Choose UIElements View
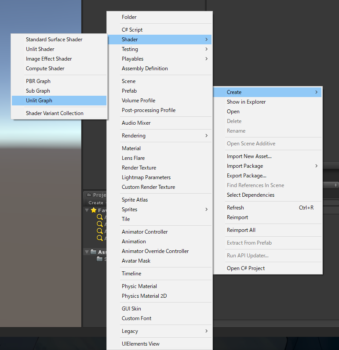 tap(160, 344)
